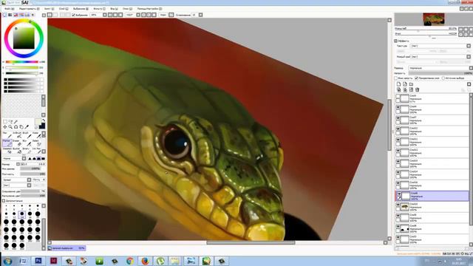Hide the bottom-most visible layer
The image size is (473, 266).
pyautogui.click(x=398, y=238)
